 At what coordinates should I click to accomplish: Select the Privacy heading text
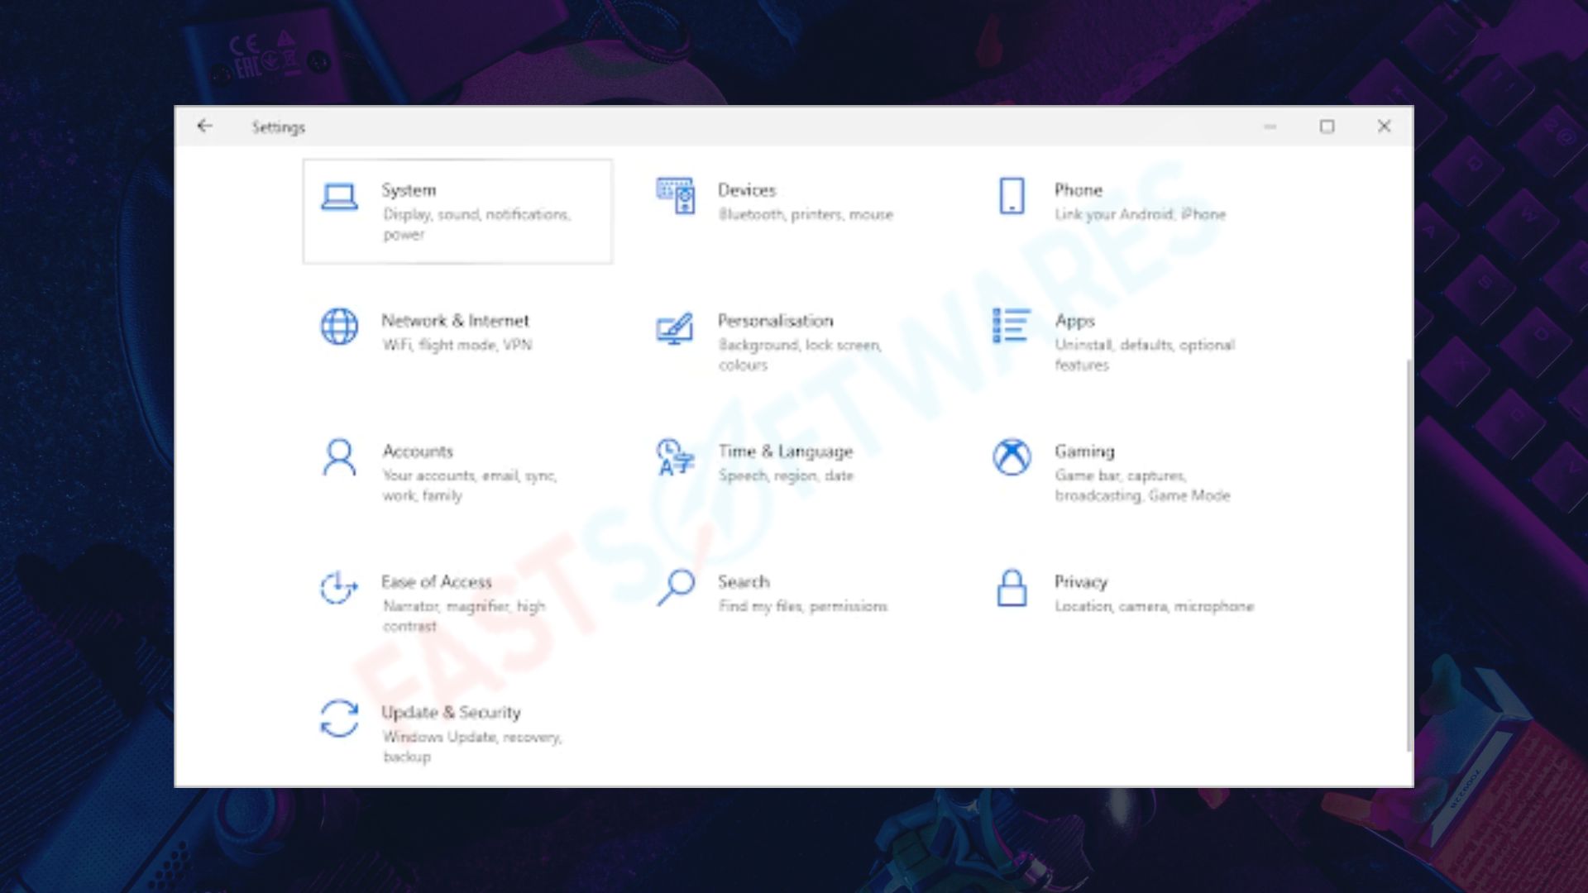tap(1080, 581)
